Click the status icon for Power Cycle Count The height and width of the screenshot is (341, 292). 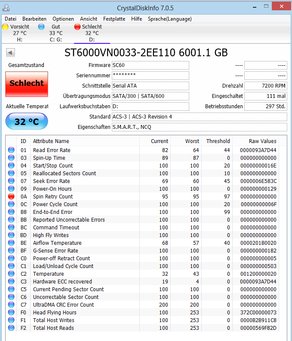[x=11, y=204]
